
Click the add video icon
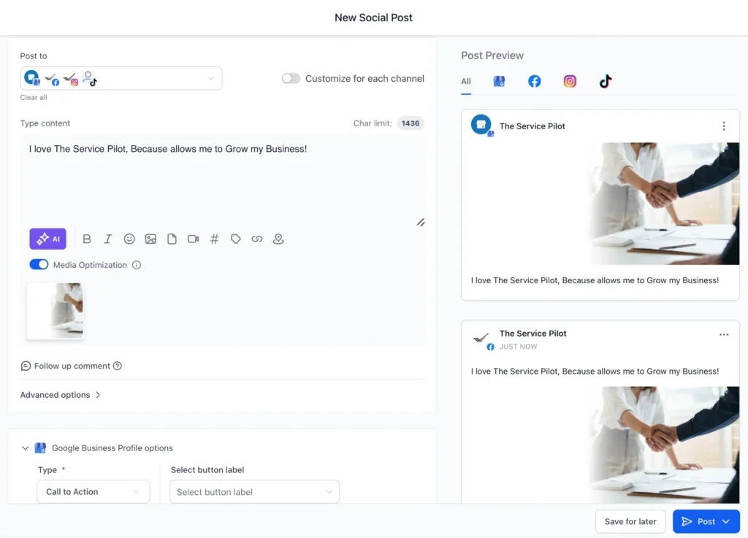tap(193, 239)
